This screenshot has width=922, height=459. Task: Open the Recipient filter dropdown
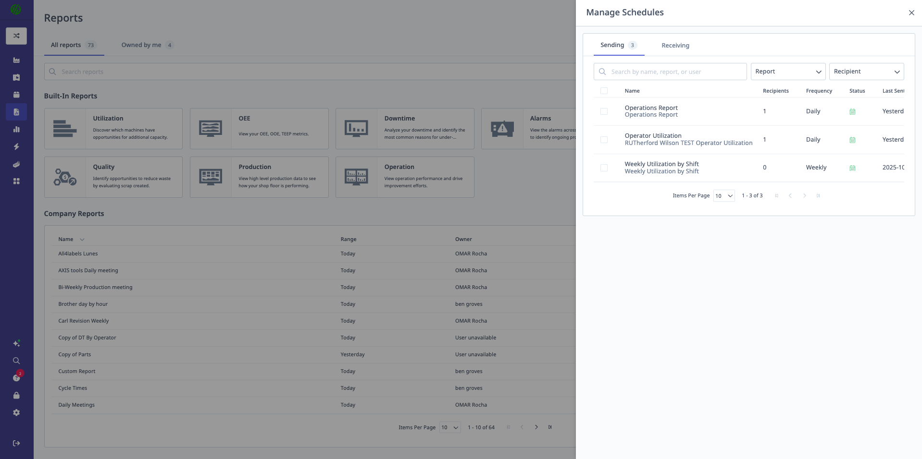point(866,71)
